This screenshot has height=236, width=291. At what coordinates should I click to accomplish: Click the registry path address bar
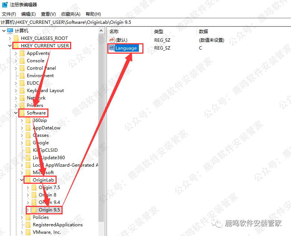tap(145, 22)
